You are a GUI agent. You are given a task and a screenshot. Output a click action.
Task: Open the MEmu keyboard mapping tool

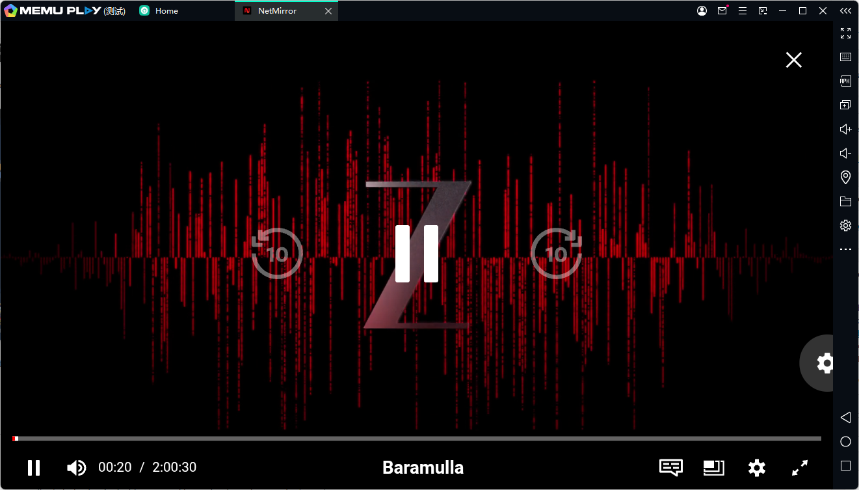point(845,57)
